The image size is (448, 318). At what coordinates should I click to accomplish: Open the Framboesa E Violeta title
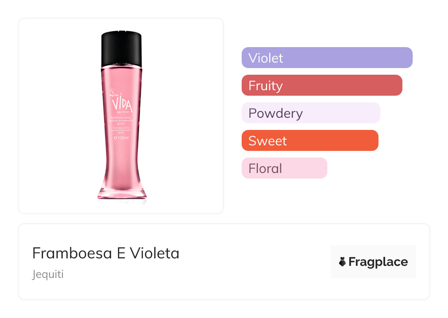click(106, 253)
